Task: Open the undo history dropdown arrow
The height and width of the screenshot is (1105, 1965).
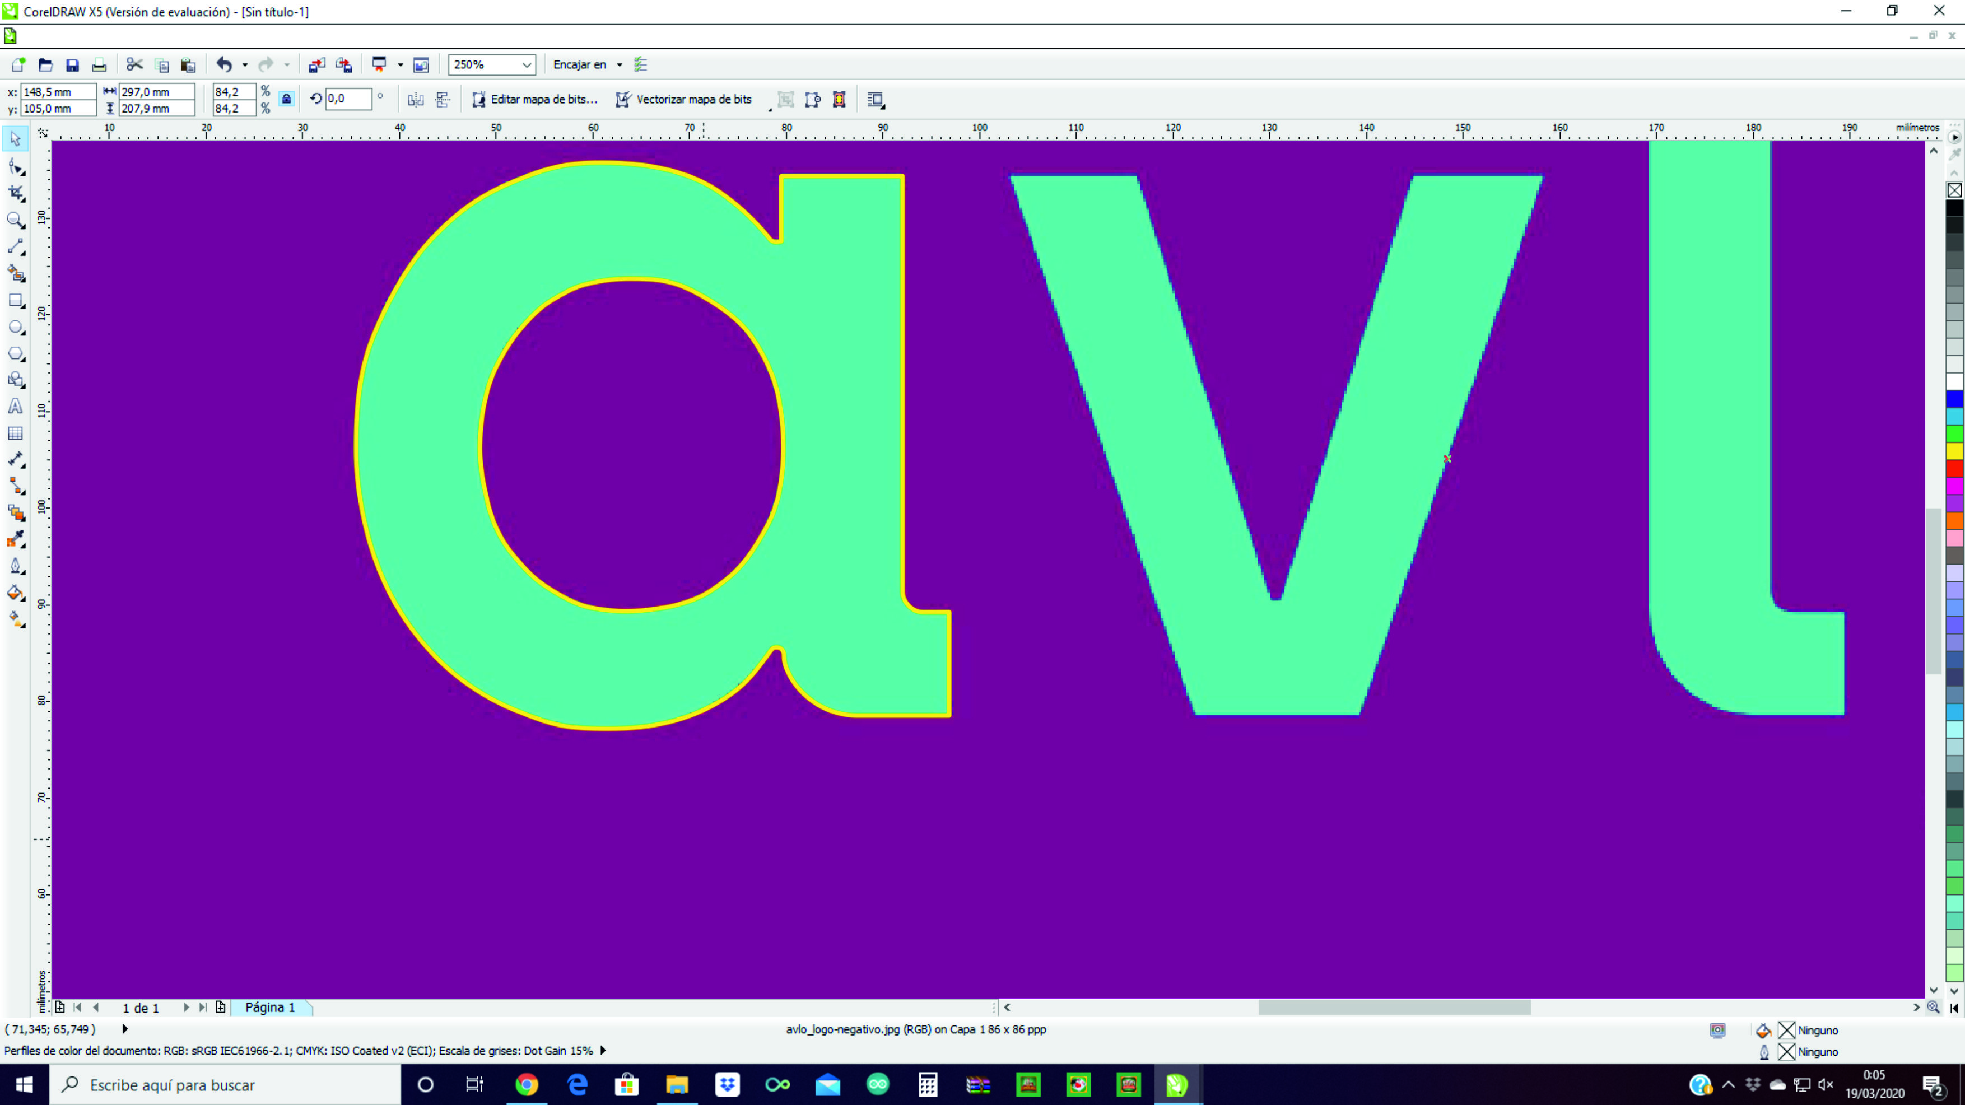Action: pyautogui.click(x=245, y=65)
